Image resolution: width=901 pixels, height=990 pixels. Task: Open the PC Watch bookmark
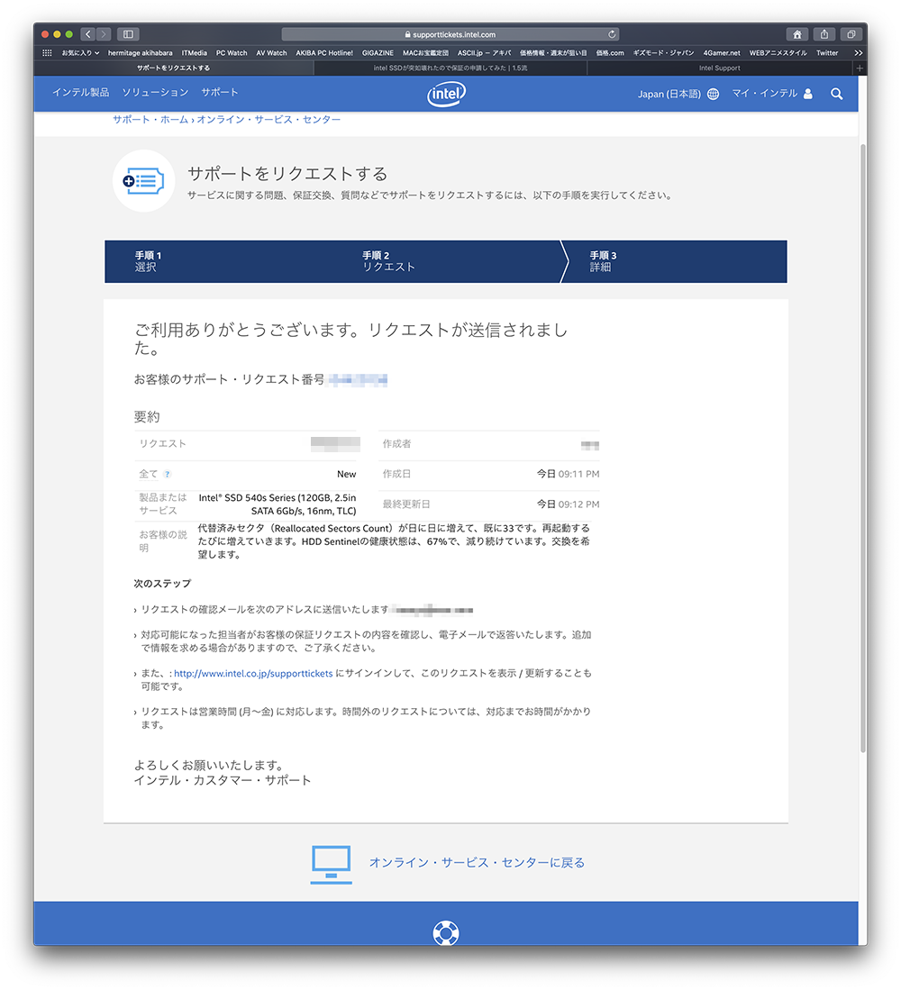(x=232, y=53)
